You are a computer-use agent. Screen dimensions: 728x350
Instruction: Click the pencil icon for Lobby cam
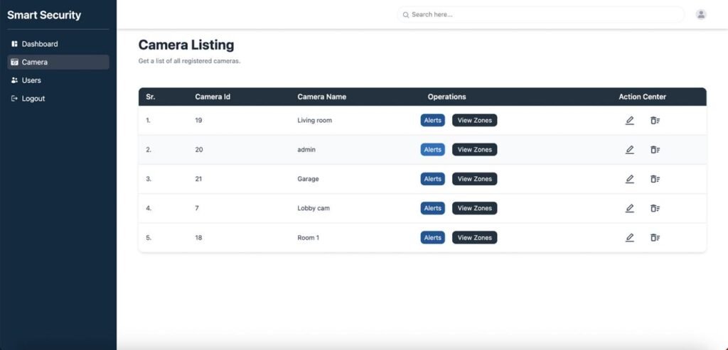point(629,208)
